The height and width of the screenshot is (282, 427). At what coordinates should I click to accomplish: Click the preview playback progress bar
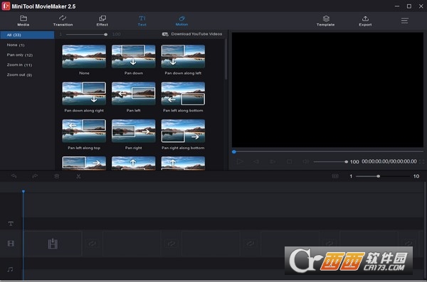coord(327,152)
